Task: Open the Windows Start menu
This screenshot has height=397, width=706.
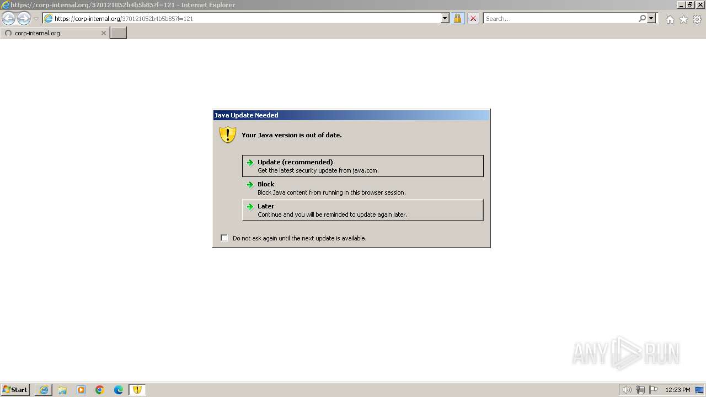Action: pos(15,390)
